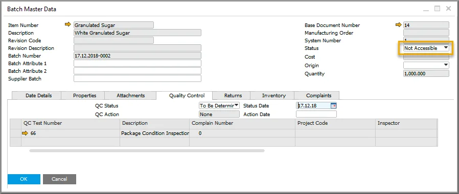The height and width of the screenshot is (194, 459).
Task: Close the Batch Master Data window
Action: coord(448,9)
